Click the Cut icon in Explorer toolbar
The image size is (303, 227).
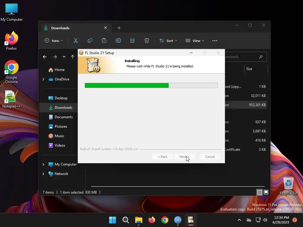pyautogui.click(x=75, y=40)
